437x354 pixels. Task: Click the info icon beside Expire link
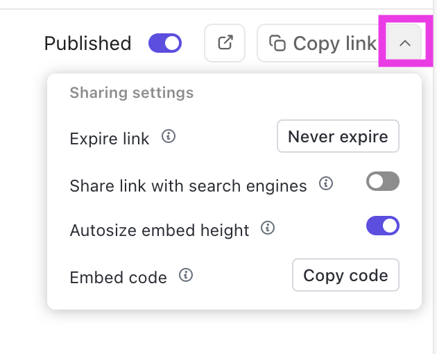168,137
